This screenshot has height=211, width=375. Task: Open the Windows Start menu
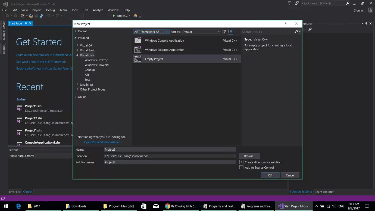6,206
